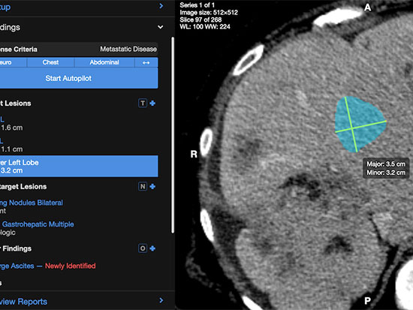
Task: Open Review Reports link
Action: coord(24,302)
